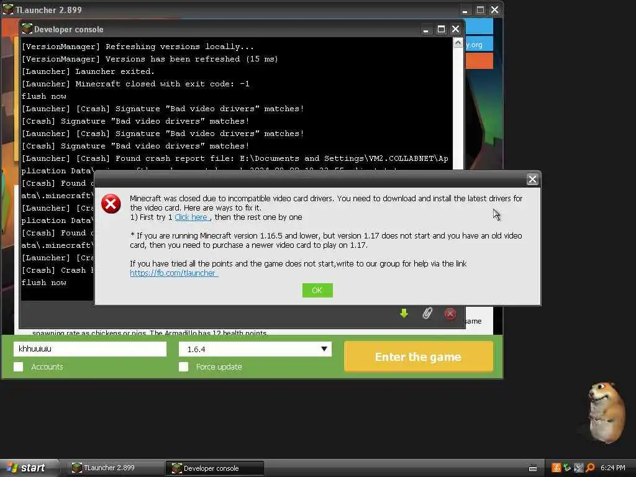
Task: Click the green safely remove hardware tray icon
Action: click(567, 468)
